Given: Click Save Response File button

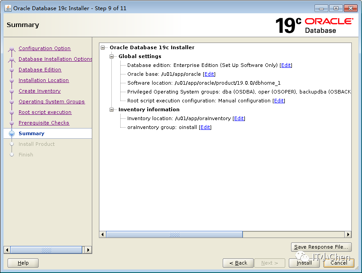Looking at the screenshot, I should pyautogui.click(x=321, y=247).
